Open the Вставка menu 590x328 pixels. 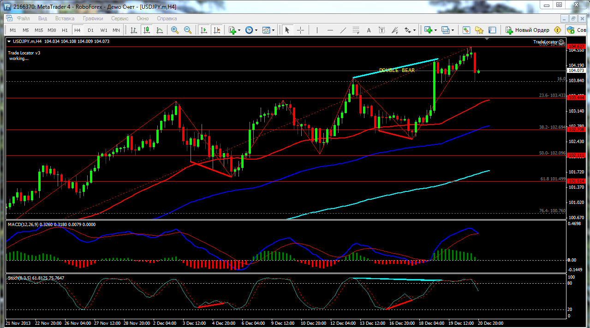coord(65,18)
